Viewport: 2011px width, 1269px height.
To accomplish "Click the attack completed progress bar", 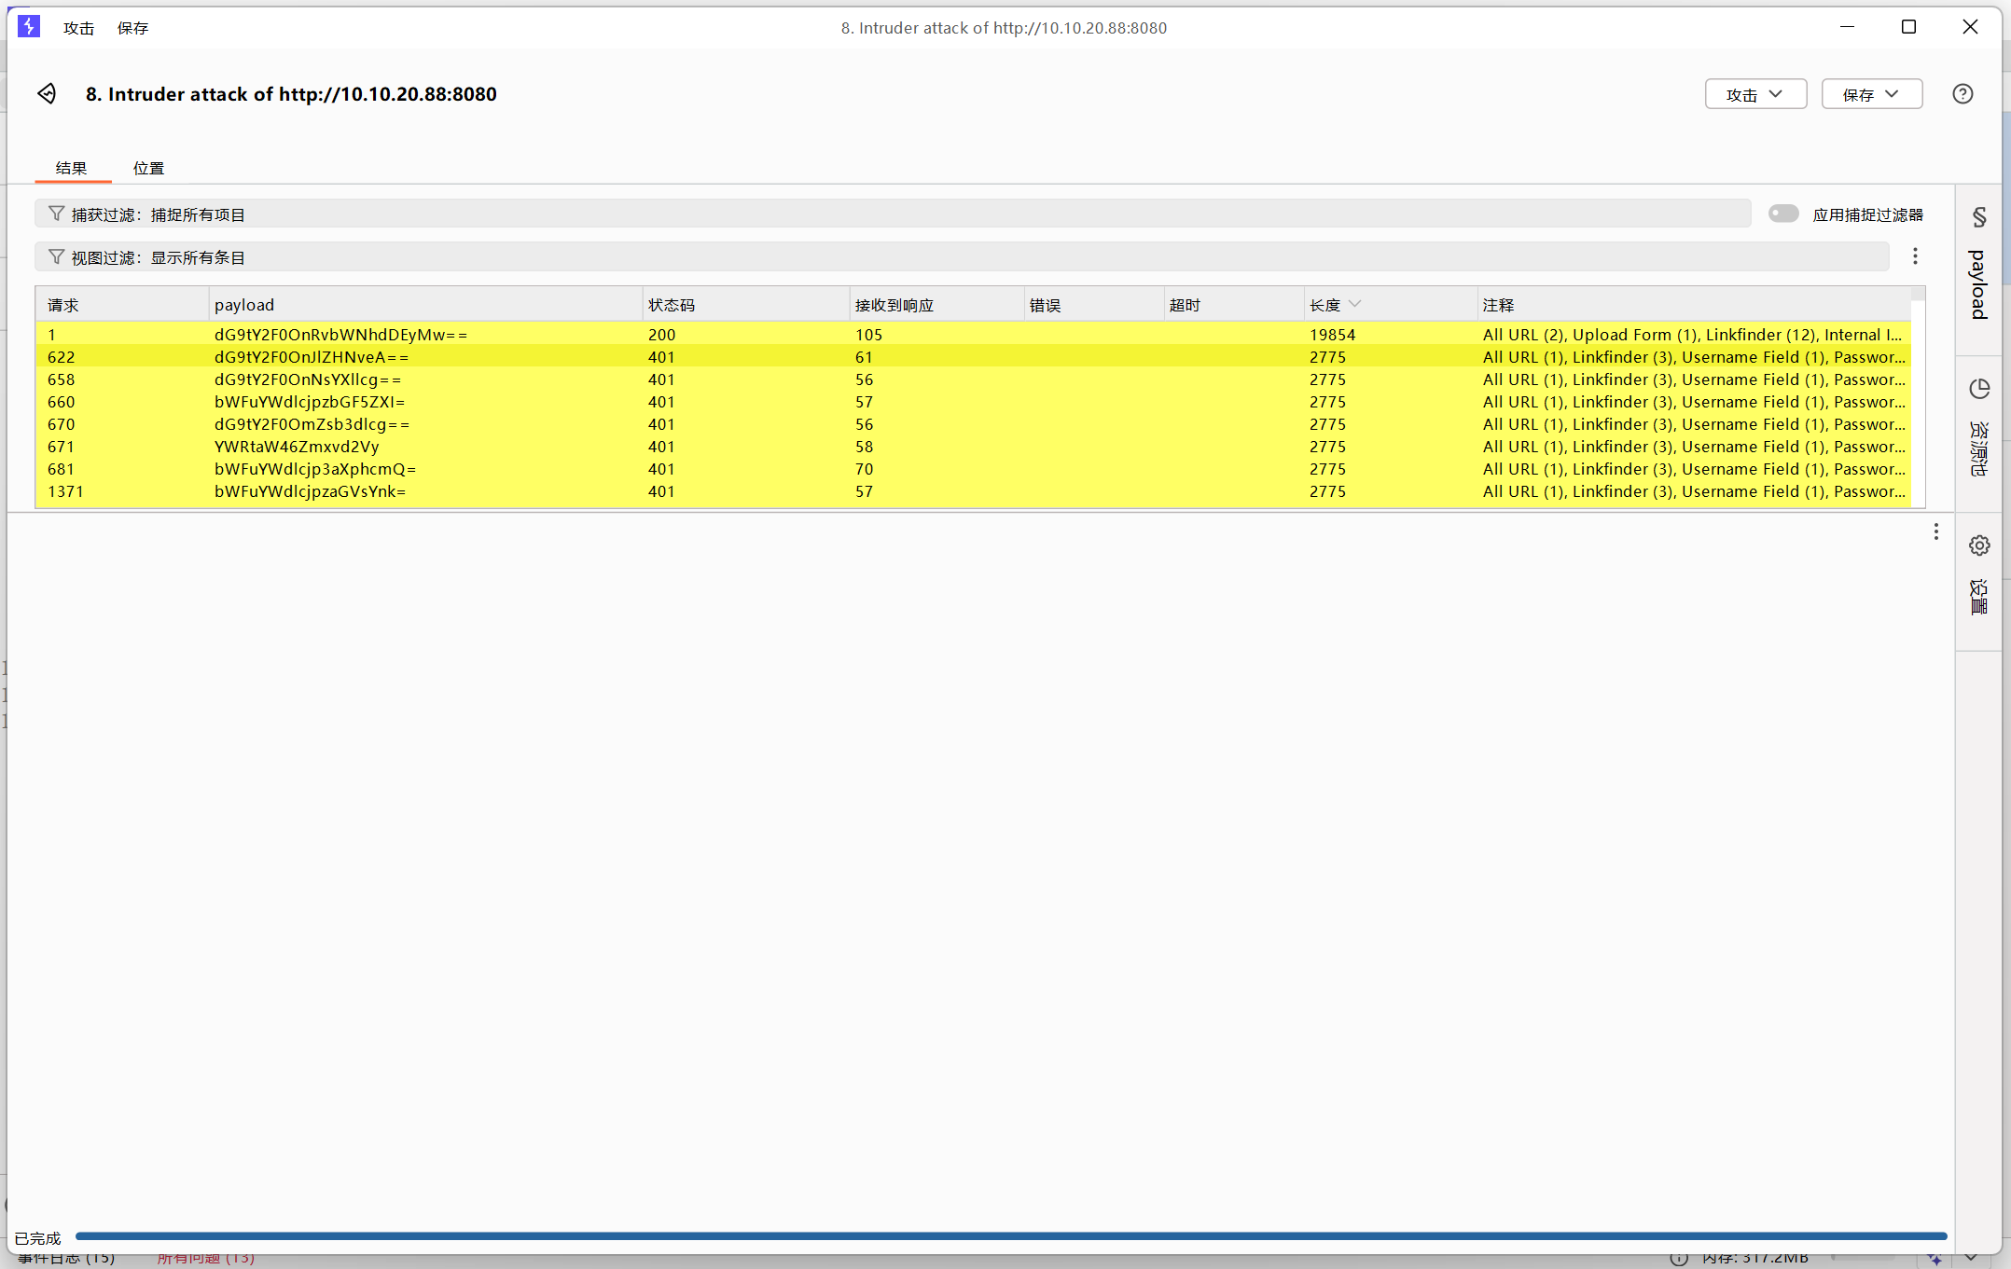I will 1010,1236.
